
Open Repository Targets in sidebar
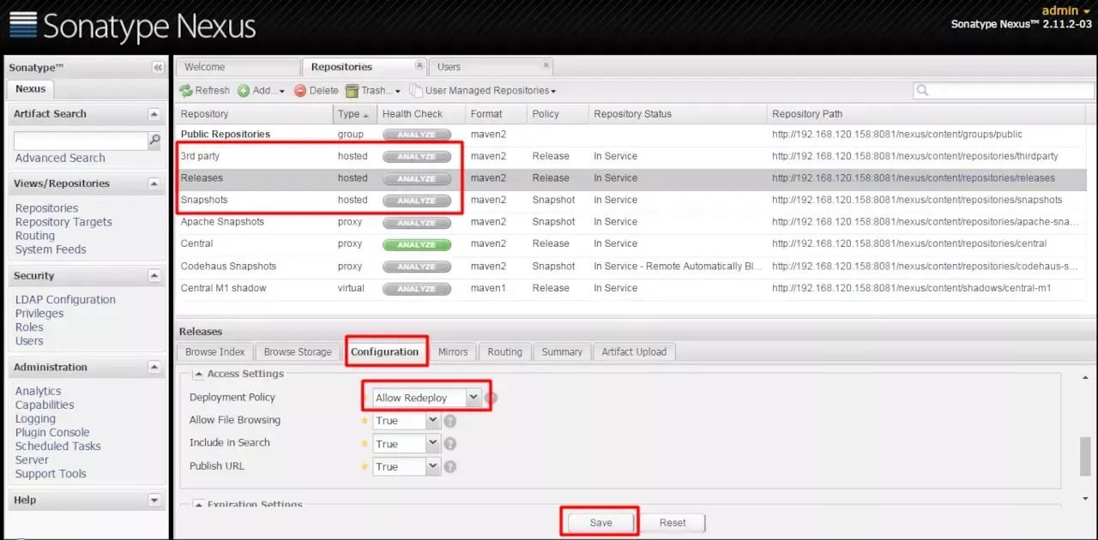(63, 222)
